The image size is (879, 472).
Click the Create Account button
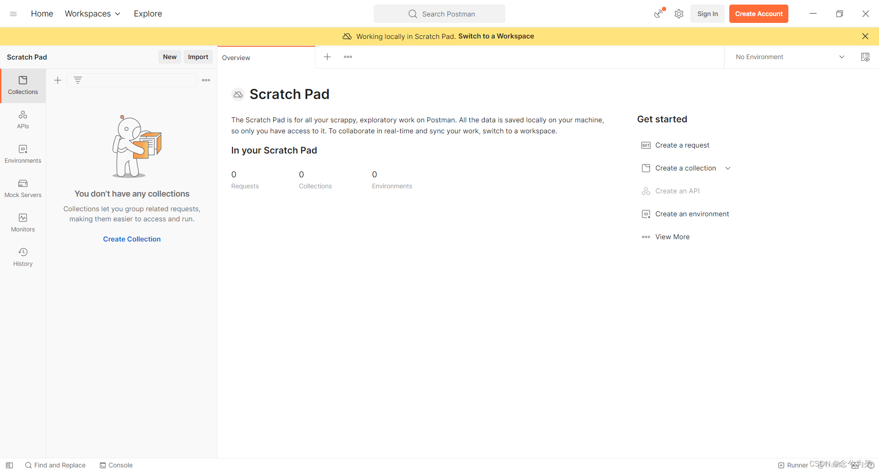(759, 14)
